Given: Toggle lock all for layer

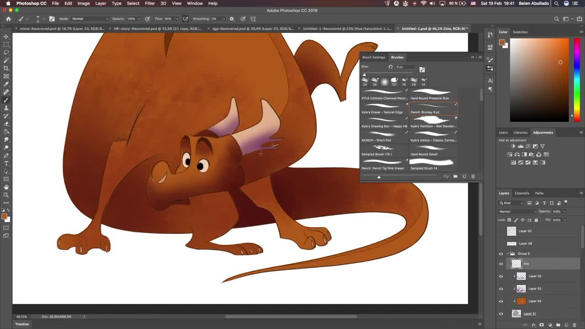Looking at the screenshot, I should pyautogui.click(x=536, y=220).
